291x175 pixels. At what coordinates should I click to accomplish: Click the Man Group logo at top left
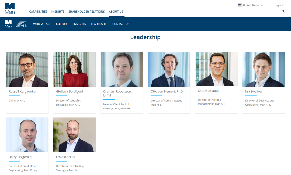click(10, 8)
